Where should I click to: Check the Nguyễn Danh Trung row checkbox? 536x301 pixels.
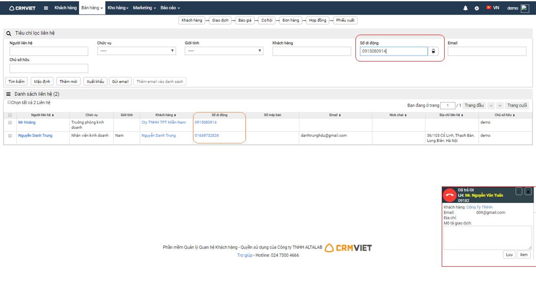10,135
